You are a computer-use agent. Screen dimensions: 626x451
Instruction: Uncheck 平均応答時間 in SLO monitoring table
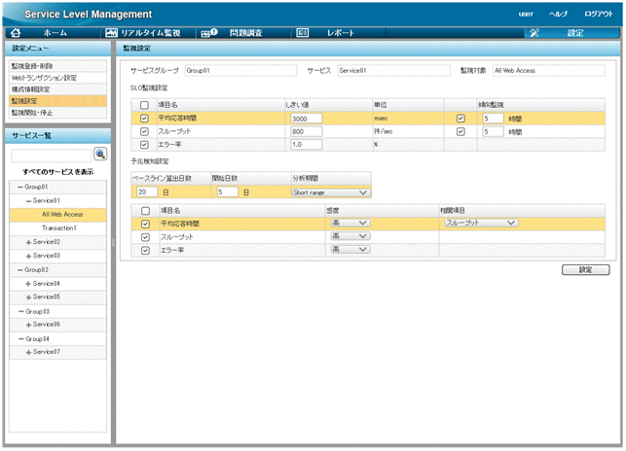click(144, 118)
